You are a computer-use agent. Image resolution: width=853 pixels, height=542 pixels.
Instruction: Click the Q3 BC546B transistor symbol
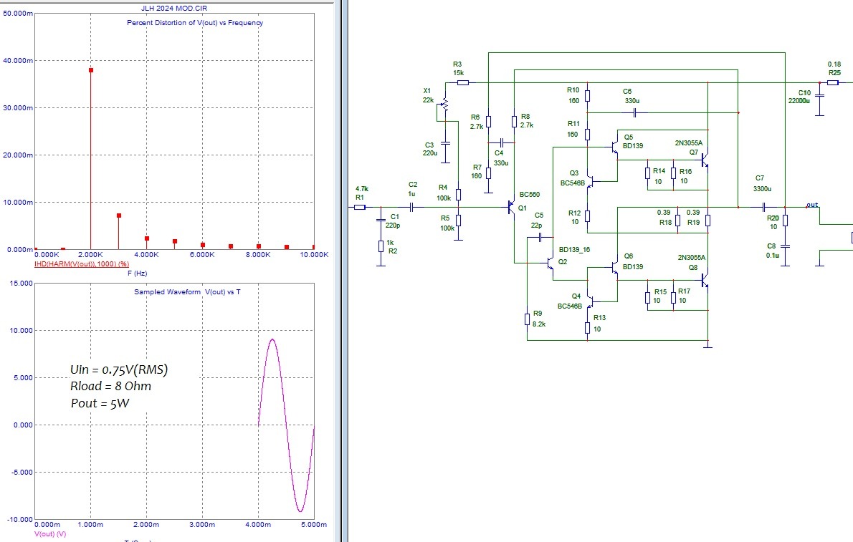[x=590, y=183]
